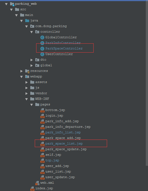Screen dimensions: 148x191
Task: Select ParkInfoController class name
Action: click(63, 43)
